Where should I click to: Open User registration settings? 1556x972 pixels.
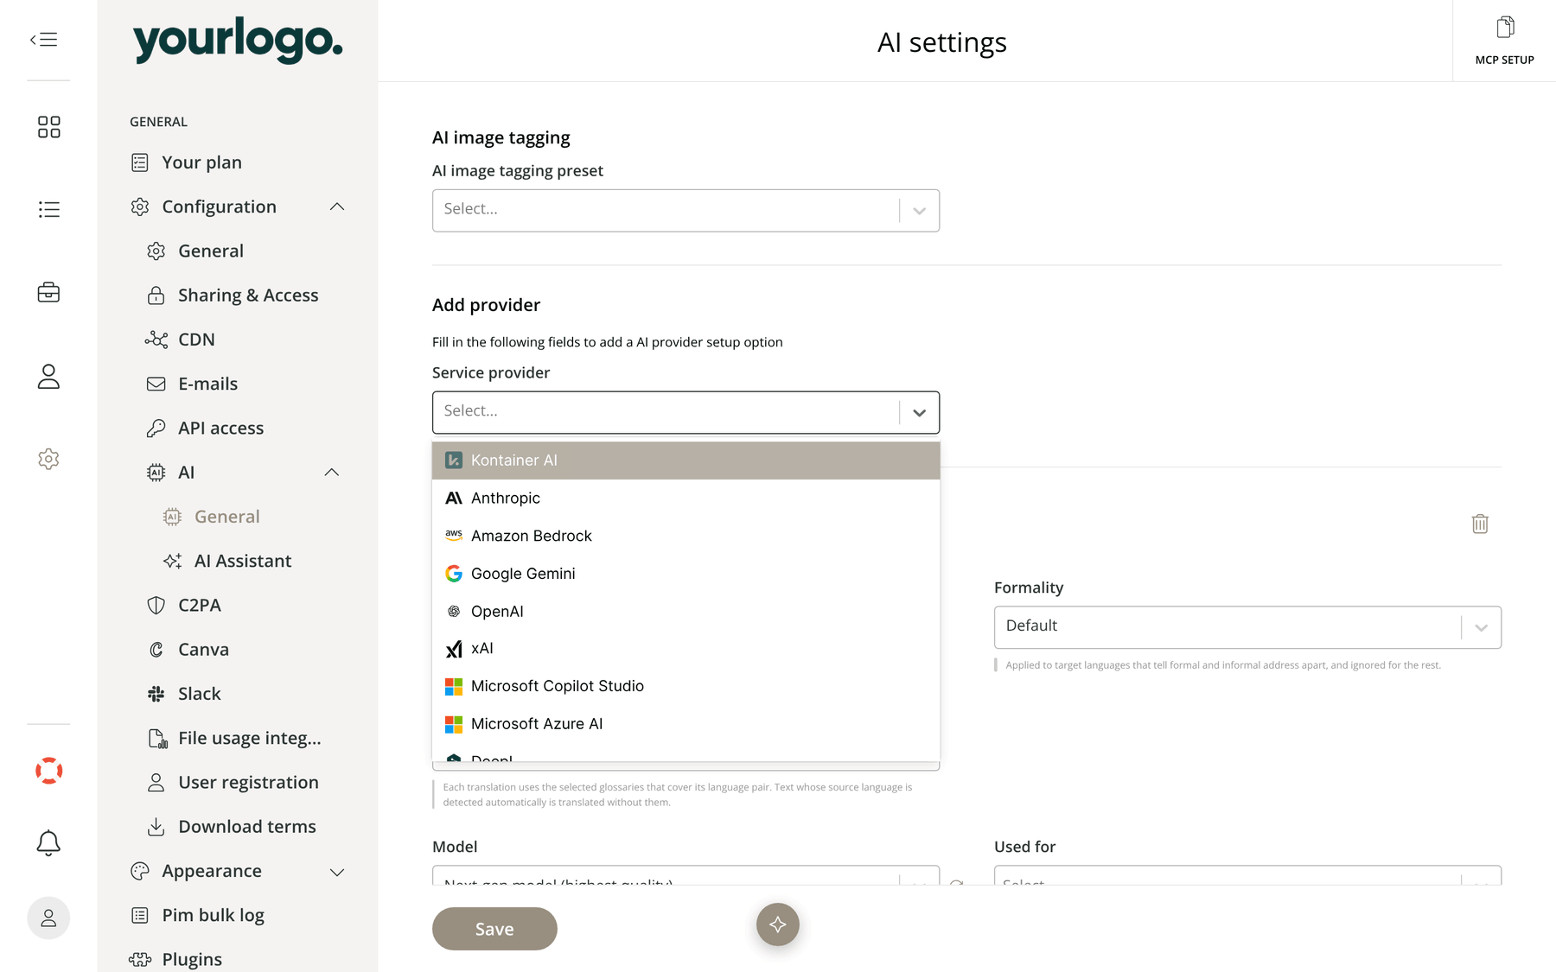(x=233, y=782)
